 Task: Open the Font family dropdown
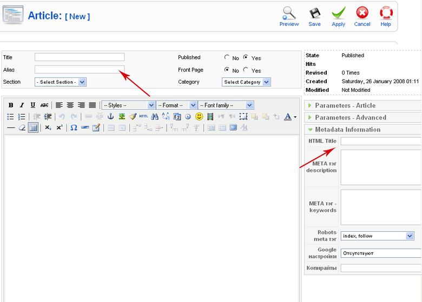[x=226, y=105]
